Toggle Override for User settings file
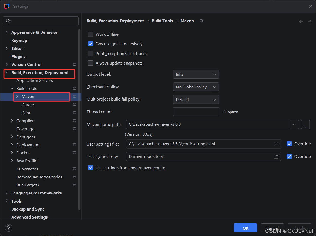 (289, 144)
